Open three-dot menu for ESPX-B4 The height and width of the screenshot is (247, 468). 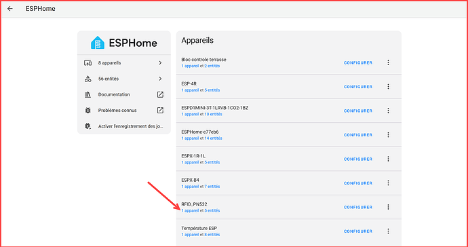[389, 183]
